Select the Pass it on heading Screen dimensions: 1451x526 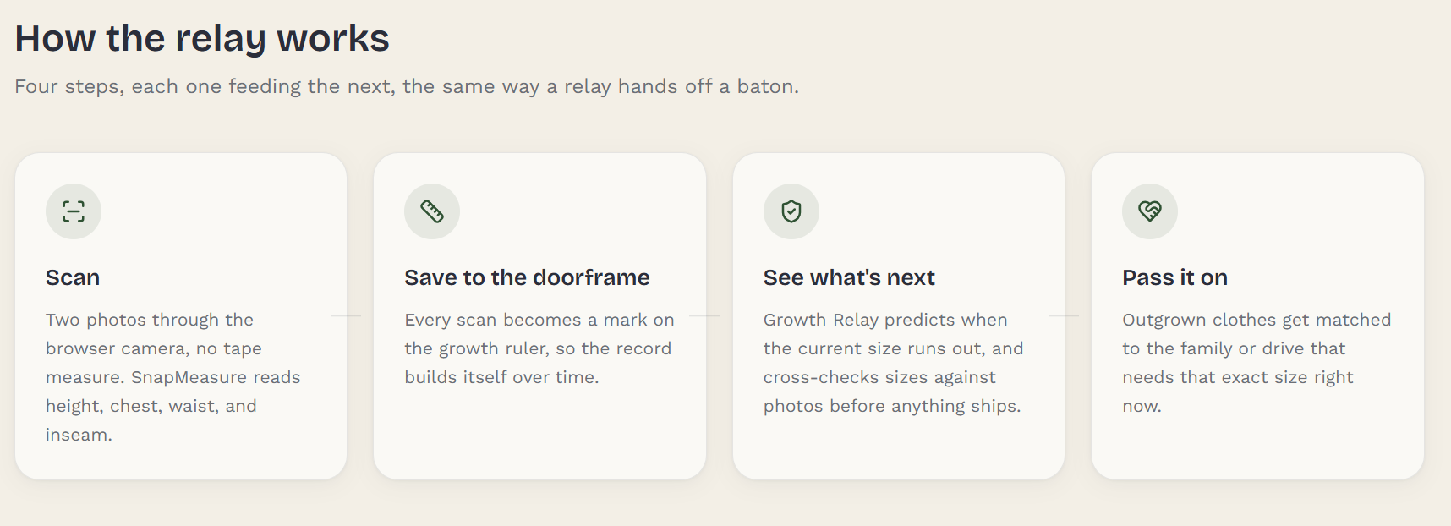(x=1174, y=277)
